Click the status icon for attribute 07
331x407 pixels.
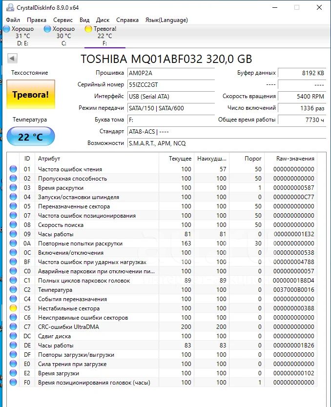(13, 215)
